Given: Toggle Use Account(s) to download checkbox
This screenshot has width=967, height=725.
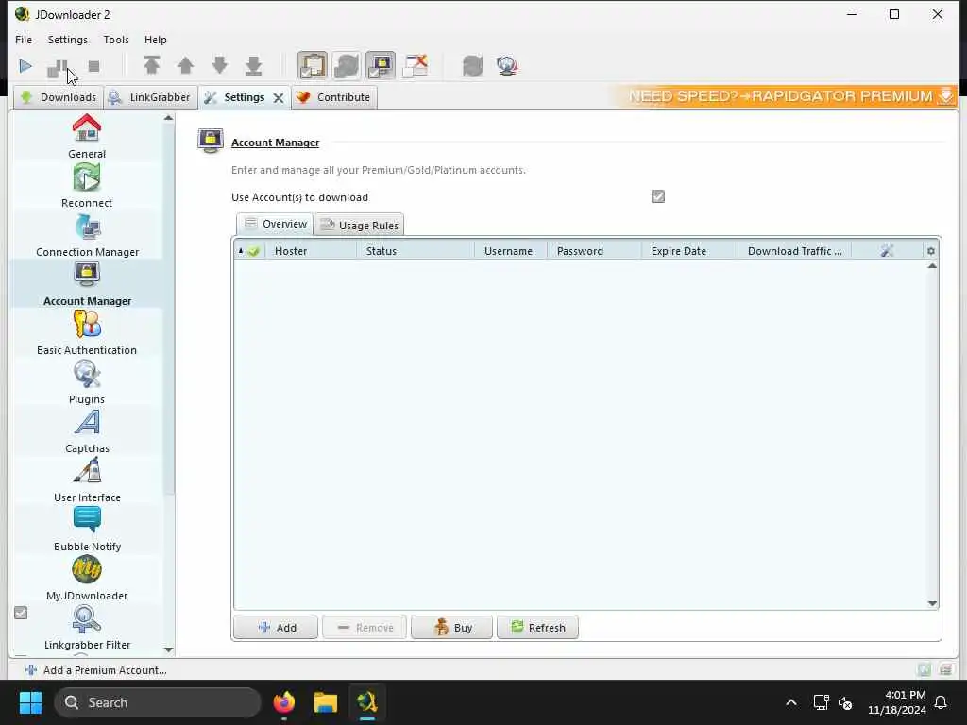Looking at the screenshot, I should click(658, 196).
